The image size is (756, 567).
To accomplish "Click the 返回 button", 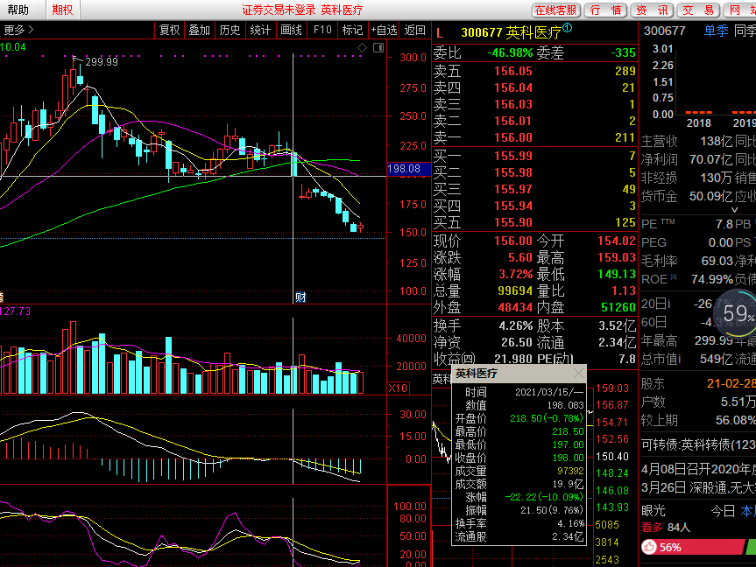I will tap(414, 30).
